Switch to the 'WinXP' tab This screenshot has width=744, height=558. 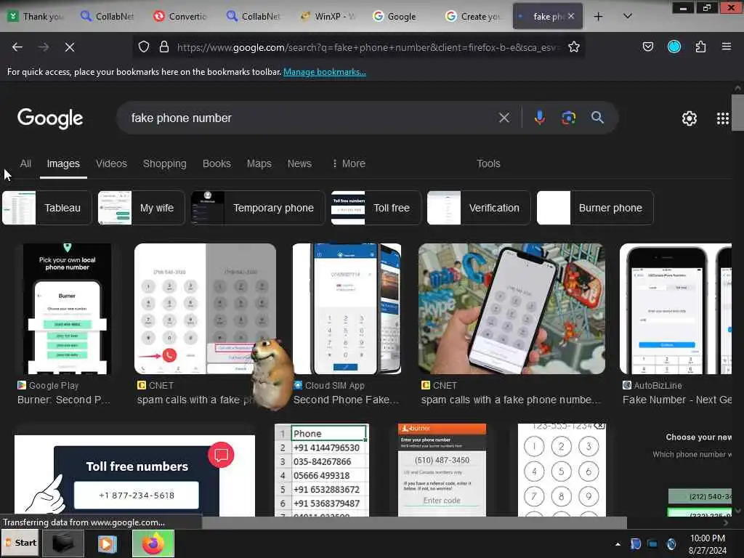click(x=328, y=17)
